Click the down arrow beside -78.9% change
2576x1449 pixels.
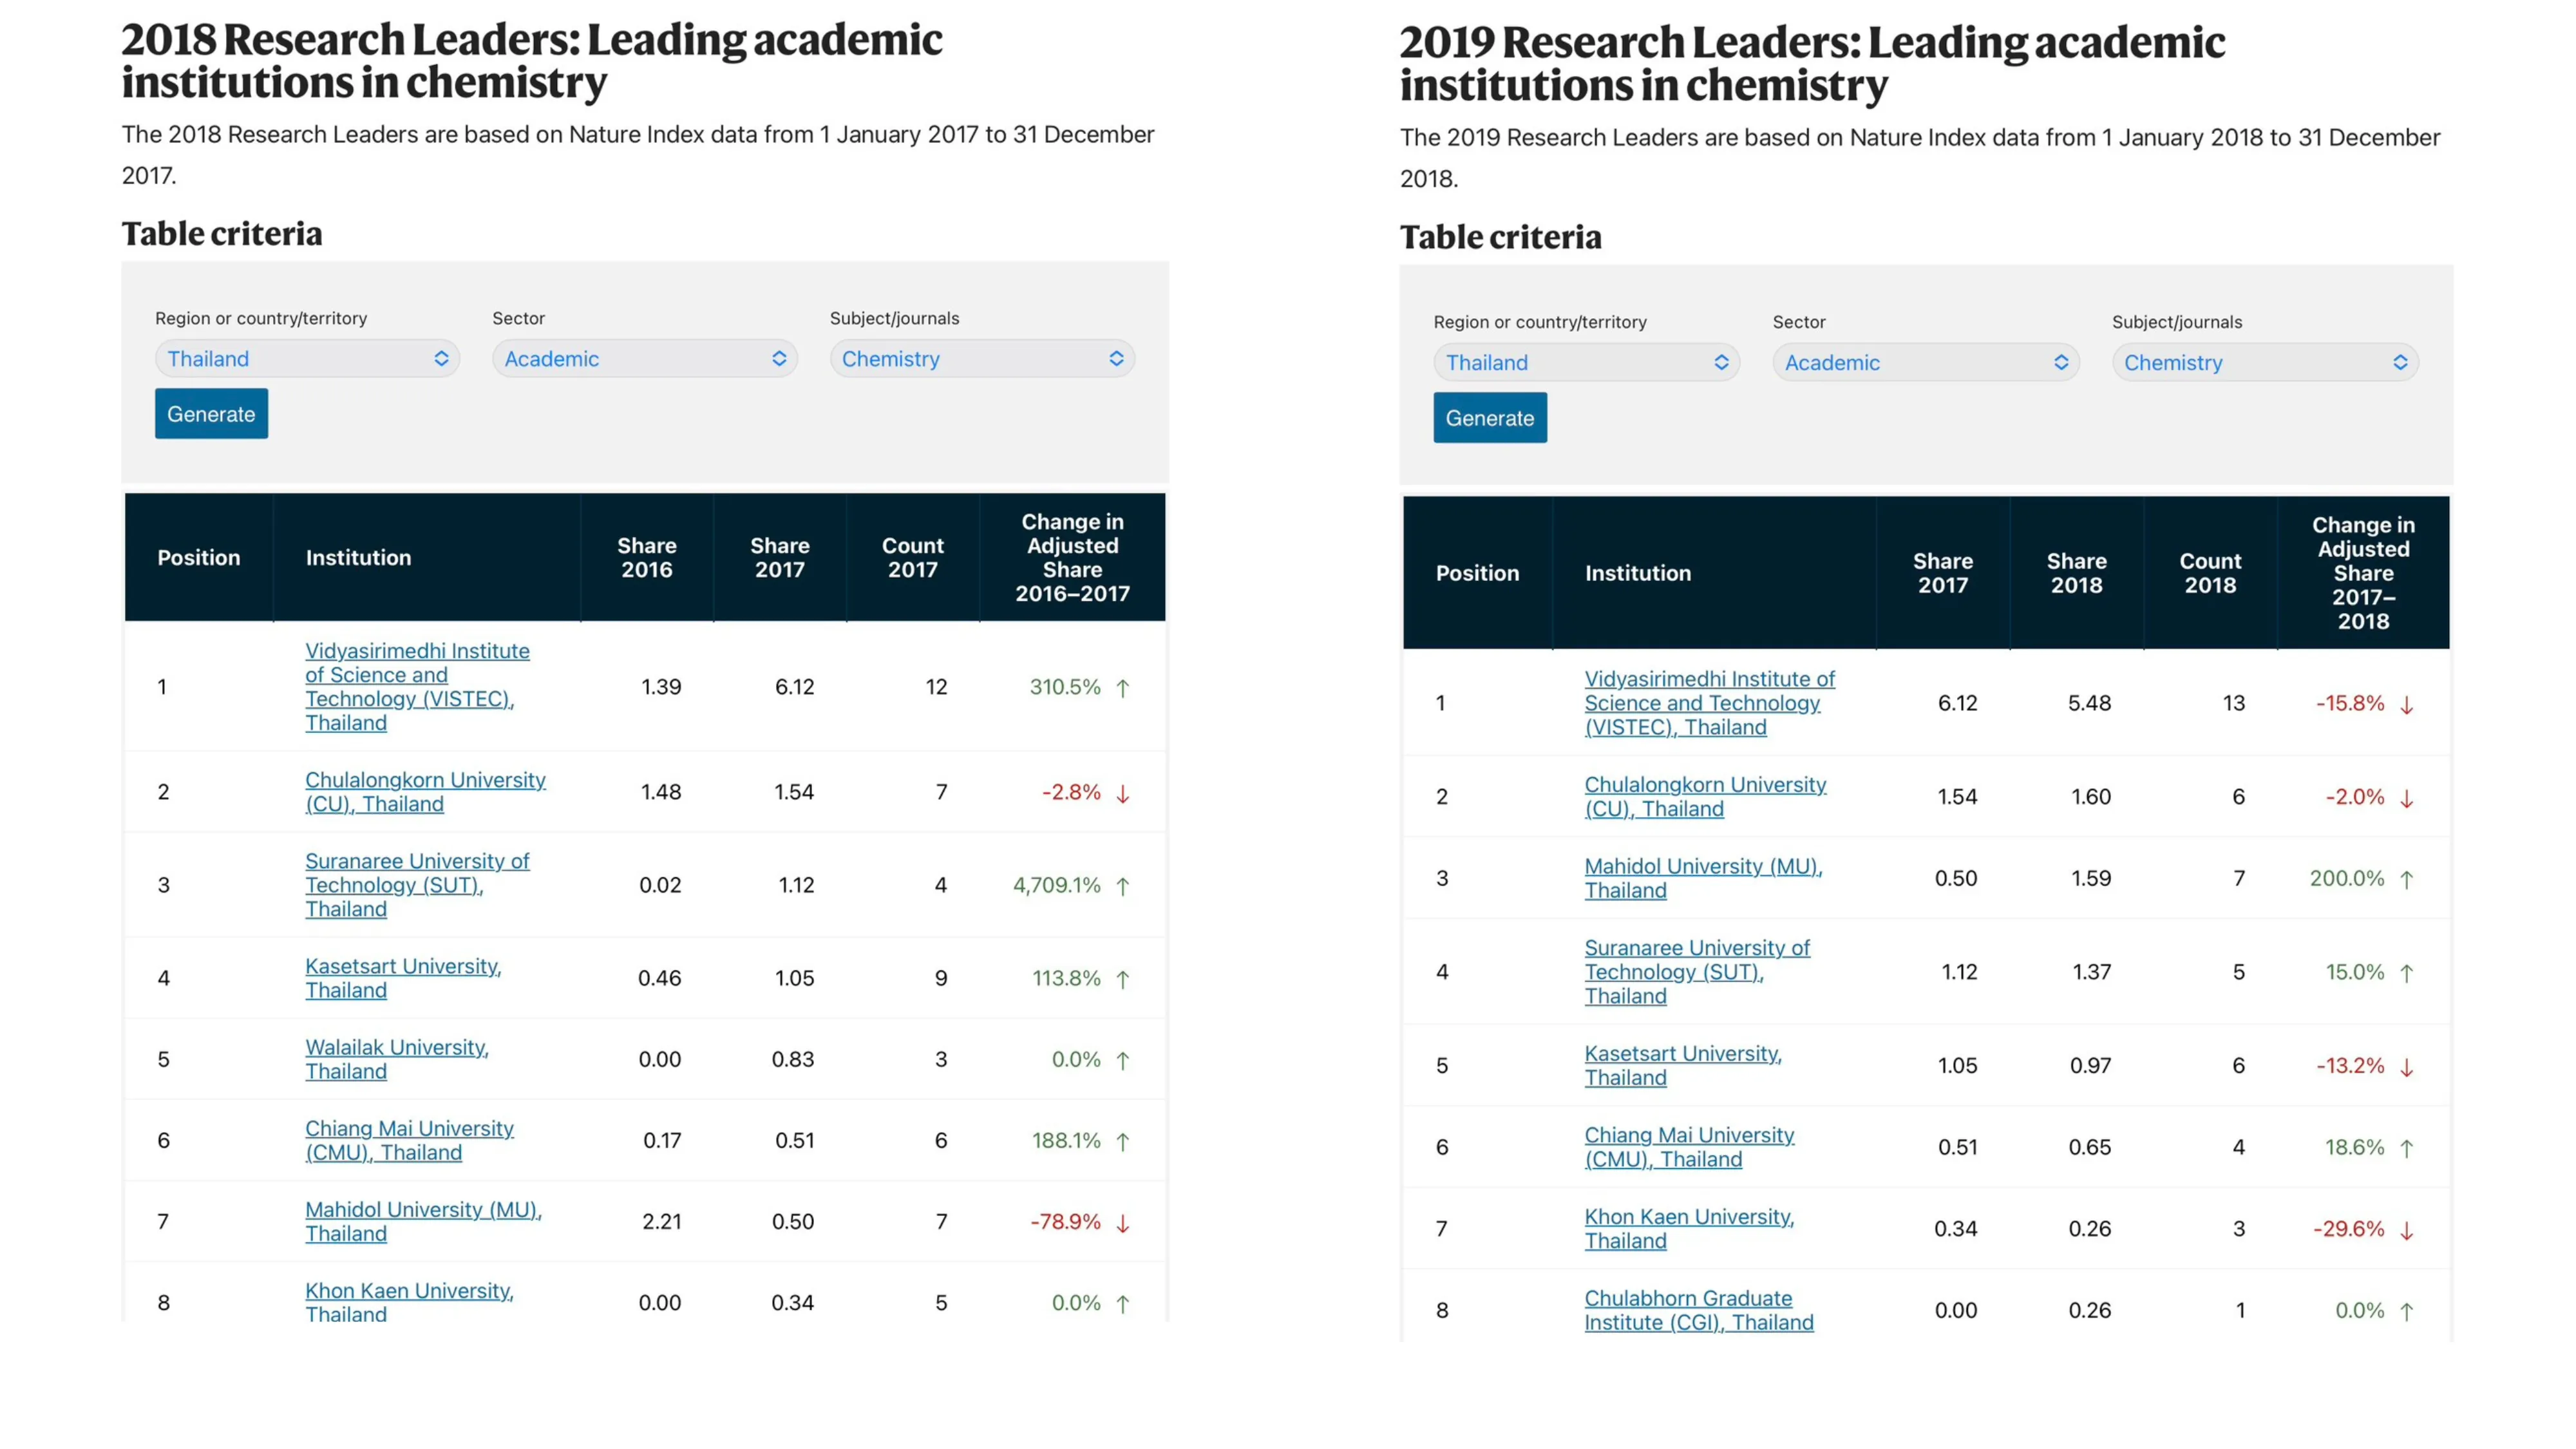(1122, 1223)
